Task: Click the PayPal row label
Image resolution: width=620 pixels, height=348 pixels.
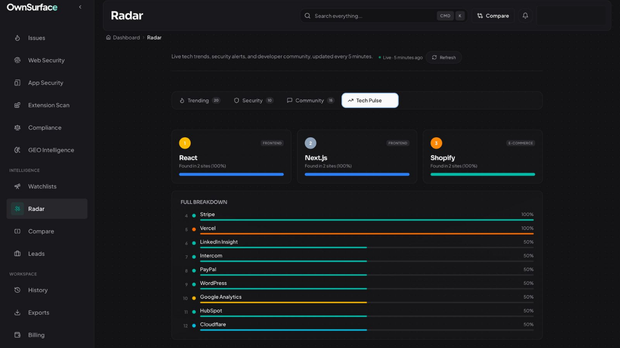Action: 208,270
